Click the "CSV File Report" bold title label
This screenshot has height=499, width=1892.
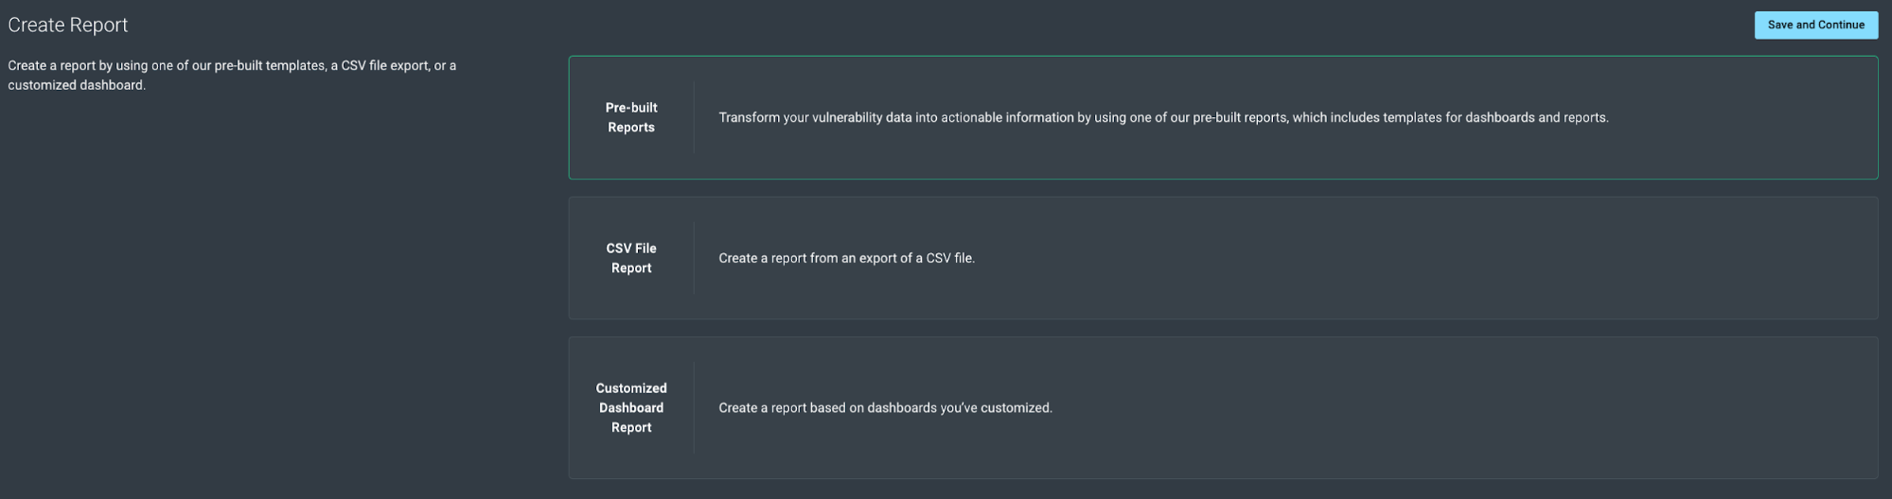pyautogui.click(x=631, y=258)
